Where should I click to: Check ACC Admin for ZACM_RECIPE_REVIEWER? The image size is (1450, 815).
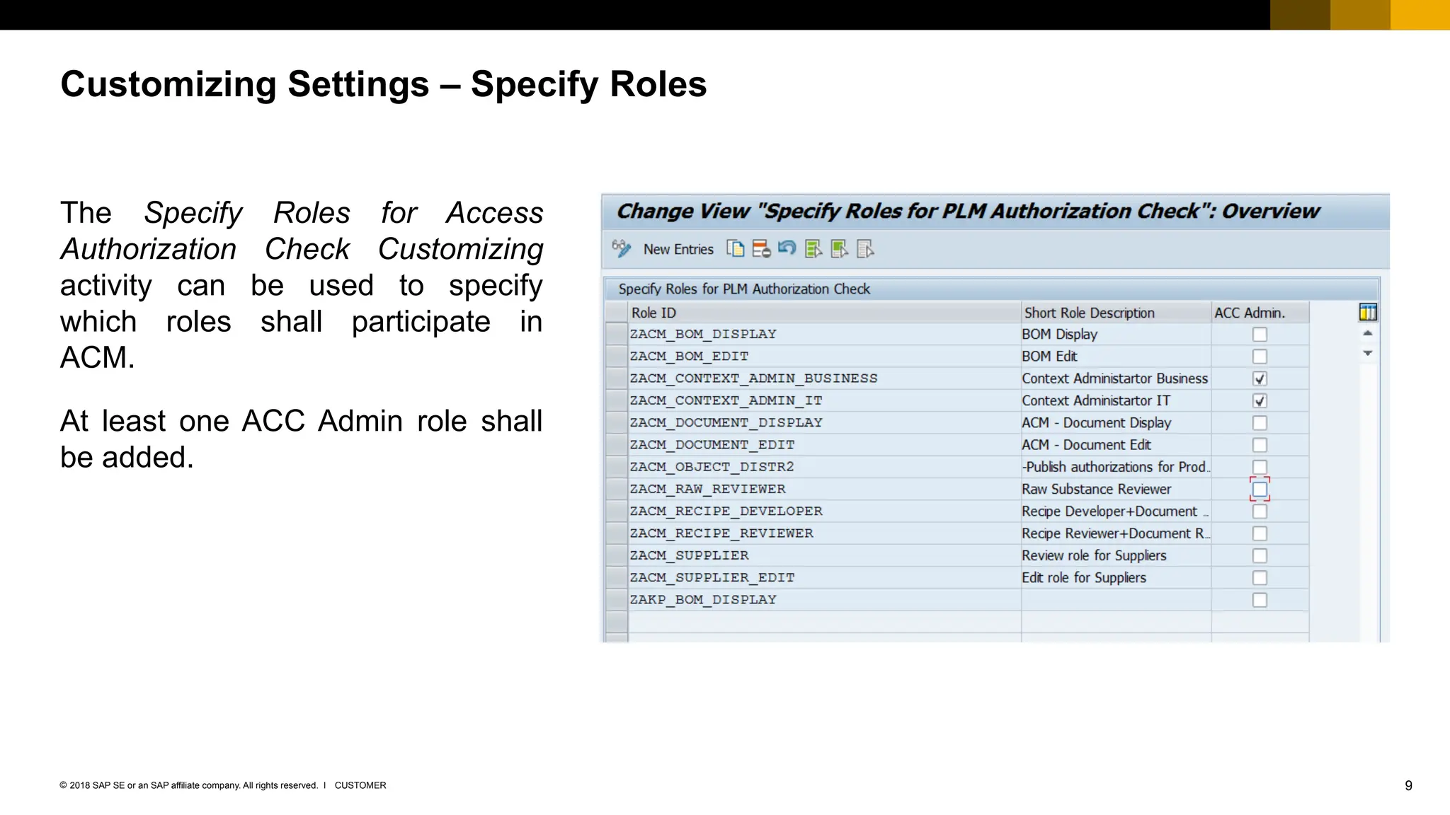pyautogui.click(x=1260, y=533)
